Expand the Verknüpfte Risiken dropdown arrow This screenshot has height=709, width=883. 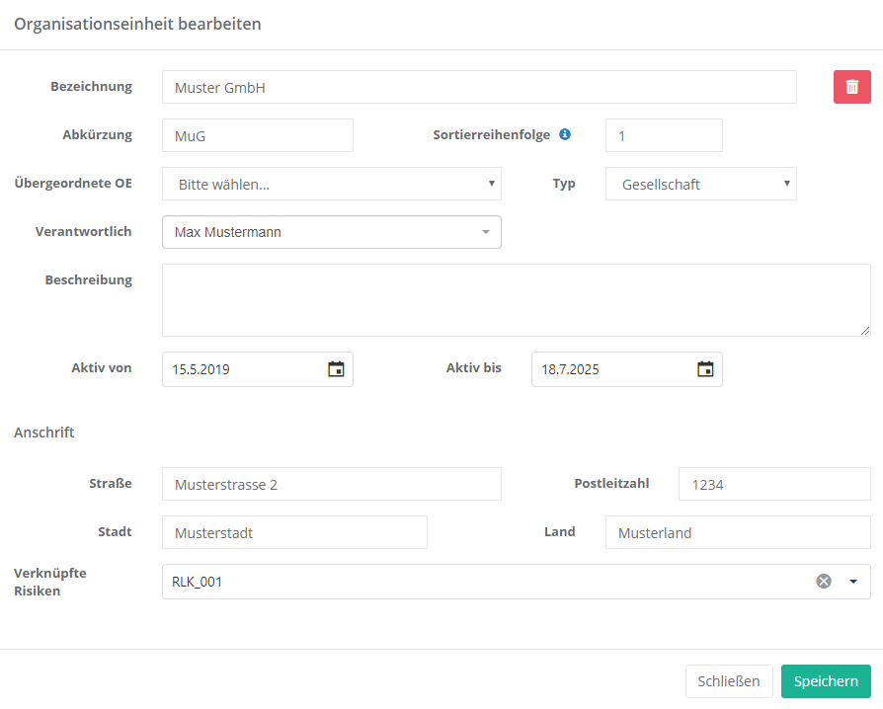[853, 582]
